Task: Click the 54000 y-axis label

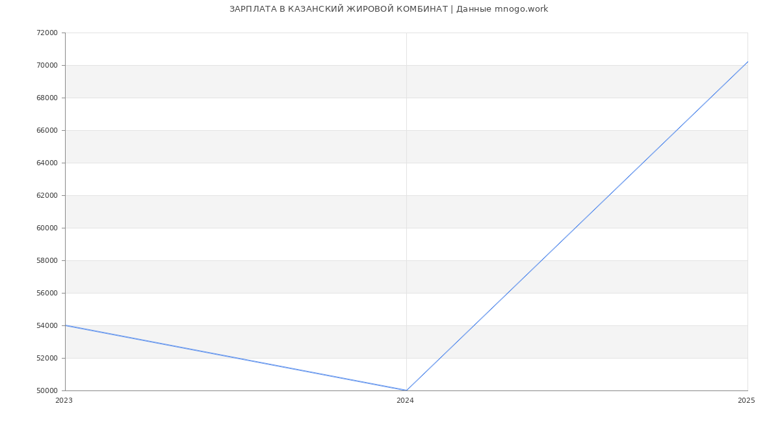Action: click(47, 325)
